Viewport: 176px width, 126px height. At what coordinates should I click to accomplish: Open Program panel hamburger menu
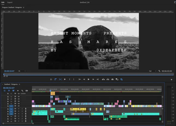(x=23, y=8)
